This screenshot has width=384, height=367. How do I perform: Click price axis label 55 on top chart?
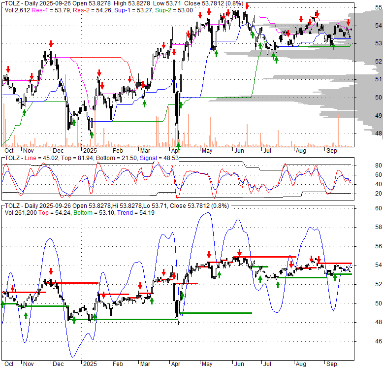click(x=379, y=7)
